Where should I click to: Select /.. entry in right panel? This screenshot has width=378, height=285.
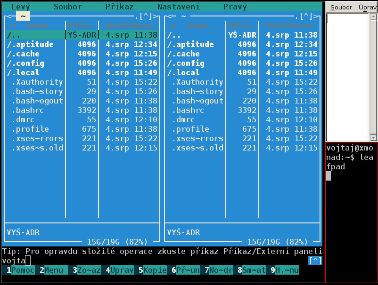coord(243,35)
